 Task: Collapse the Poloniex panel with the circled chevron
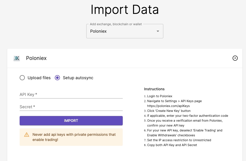(235, 58)
